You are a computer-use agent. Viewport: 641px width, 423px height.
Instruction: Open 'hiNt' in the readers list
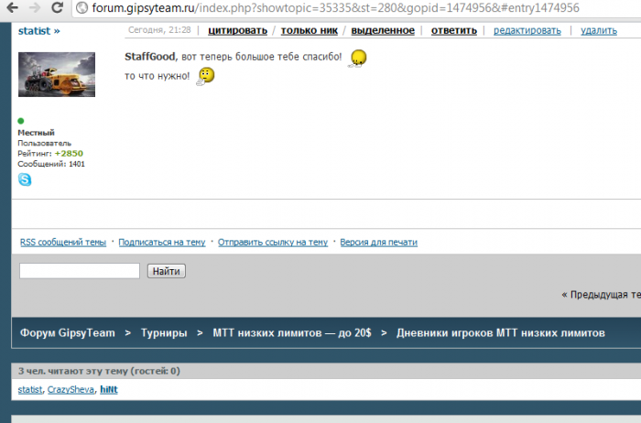tap(109, 389)
